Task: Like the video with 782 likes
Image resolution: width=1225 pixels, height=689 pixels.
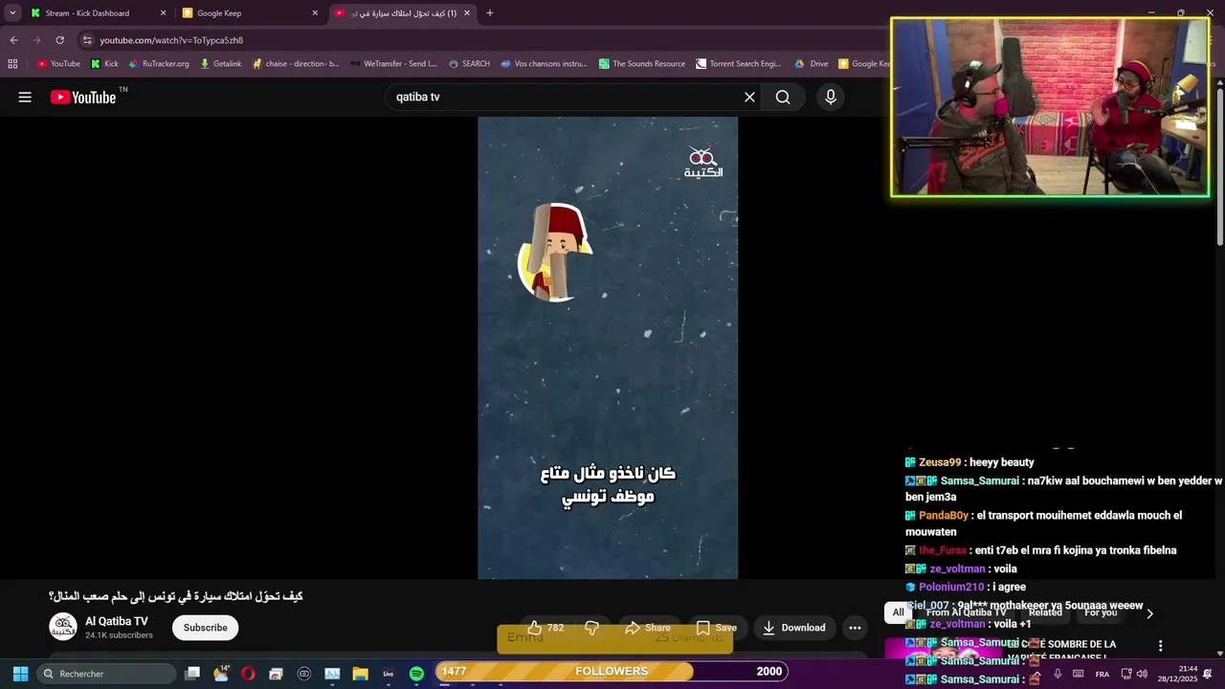Action: pyautogui.click(x=546, y=628)
